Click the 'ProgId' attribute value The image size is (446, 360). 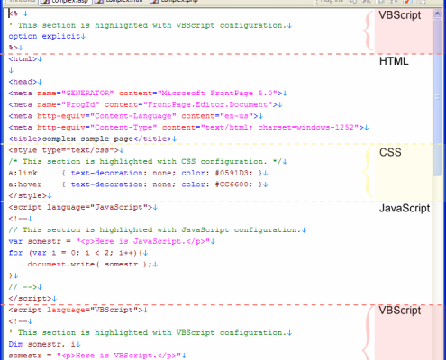point(80,104)
